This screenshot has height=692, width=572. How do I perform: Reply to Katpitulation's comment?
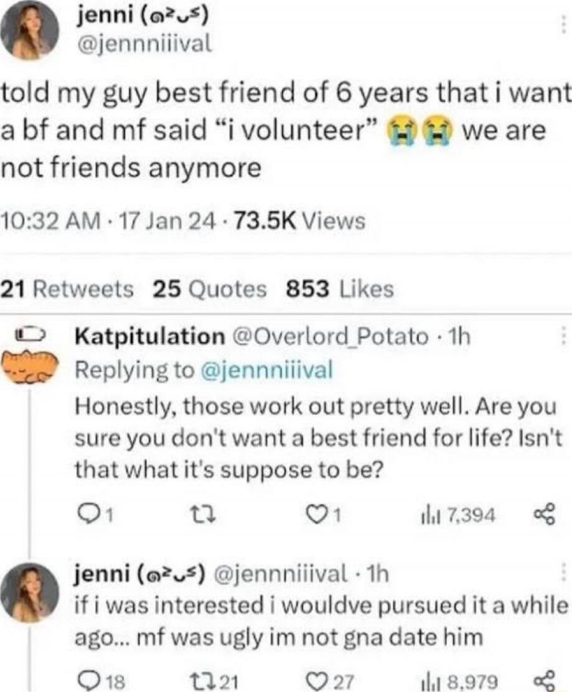87,514
